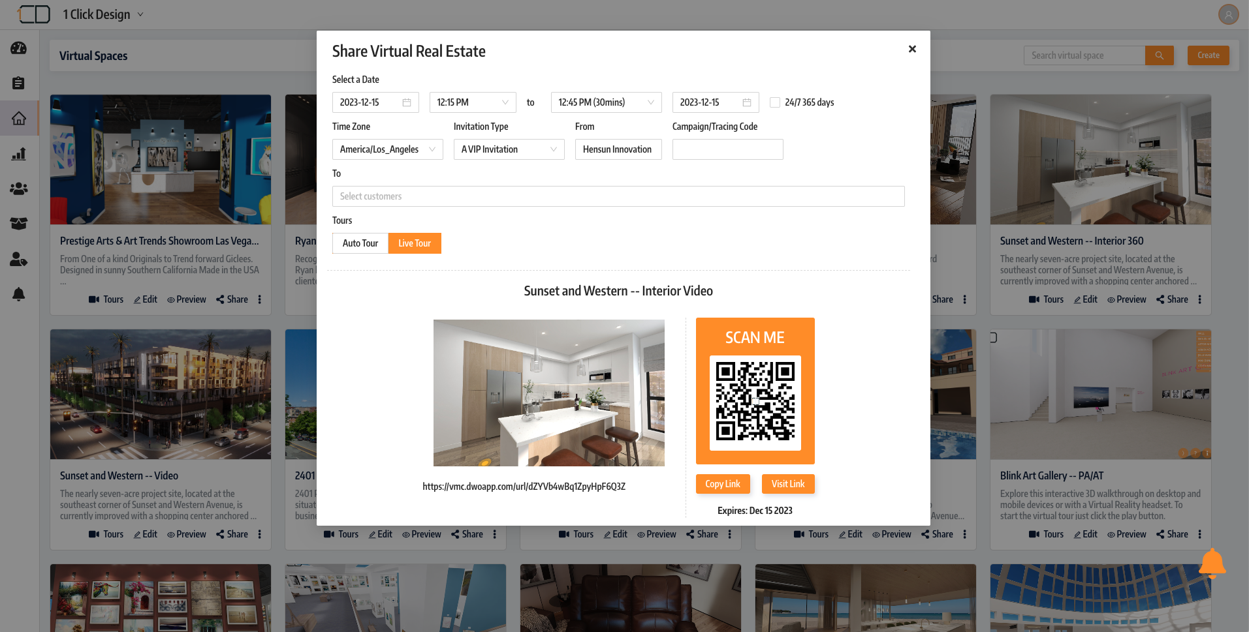This screenshot has width=1249, height=632.
Task: Preview the Prestige Arts showroom
Action: point(187,299)
